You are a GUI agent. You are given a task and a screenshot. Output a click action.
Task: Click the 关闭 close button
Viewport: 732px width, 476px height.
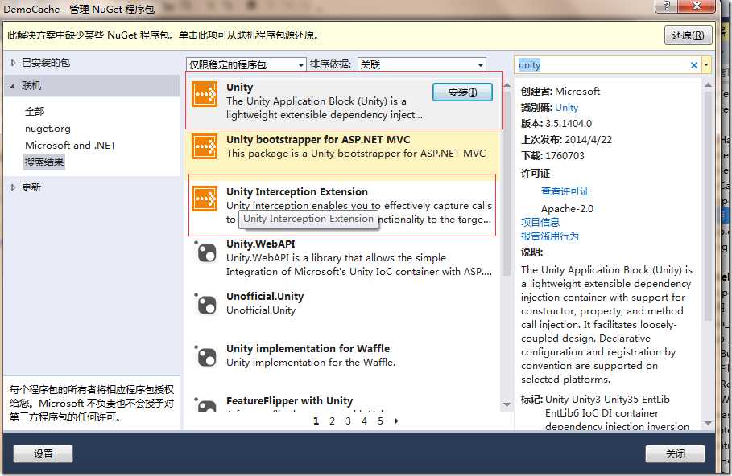point(675,453)
